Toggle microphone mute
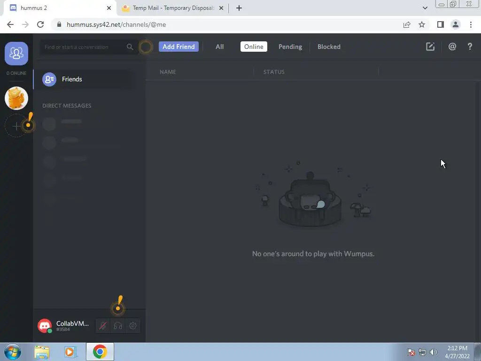 click(x=103, y=326)
